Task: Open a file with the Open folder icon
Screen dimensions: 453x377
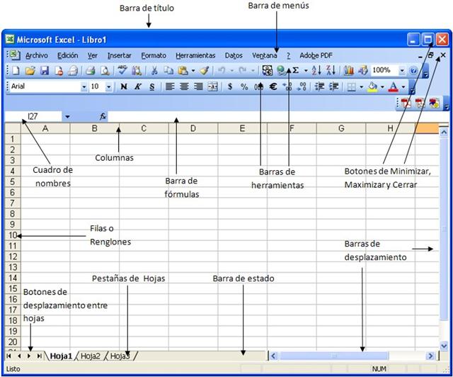Action: coord(30,70)
